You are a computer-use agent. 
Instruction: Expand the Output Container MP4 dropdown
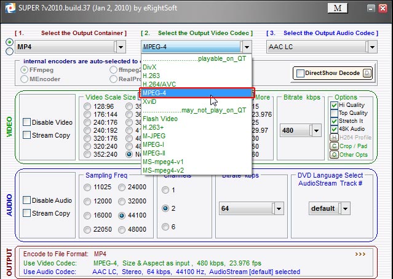[x=120, y=47]
